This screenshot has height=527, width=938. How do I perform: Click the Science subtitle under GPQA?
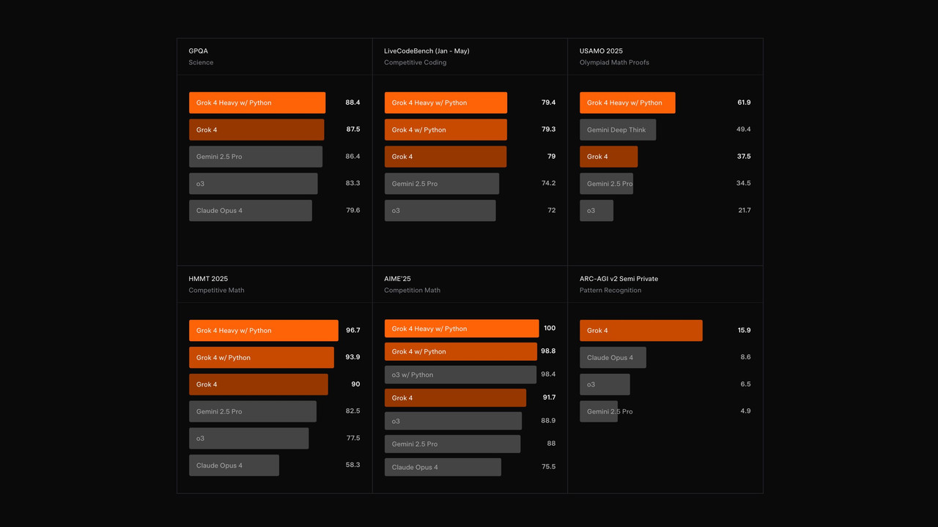pos(201,62)
